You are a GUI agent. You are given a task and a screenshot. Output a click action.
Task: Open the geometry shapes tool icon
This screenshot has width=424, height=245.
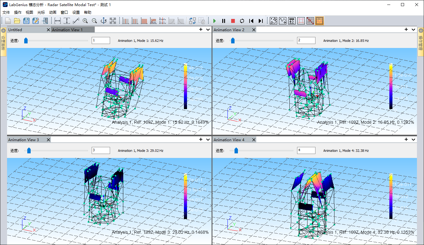click(x=273, y=21)
